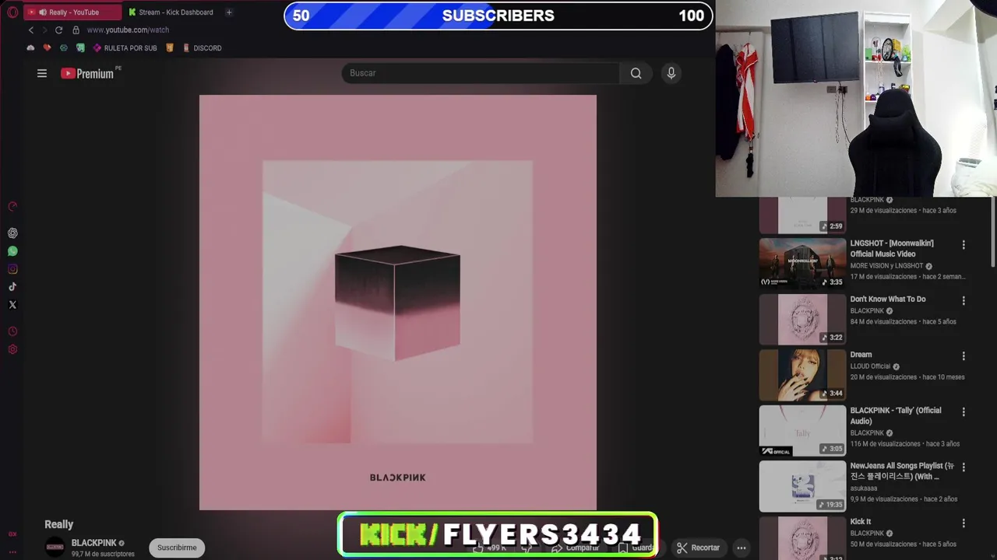Viewport: 997px width, 560px height.
Task: Open NewJeans All Songs Playlist title
Action: [x=902, y=471]
